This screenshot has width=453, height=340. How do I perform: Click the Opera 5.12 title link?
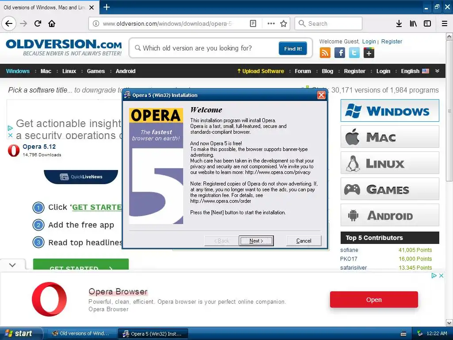(x=39, y=147)
